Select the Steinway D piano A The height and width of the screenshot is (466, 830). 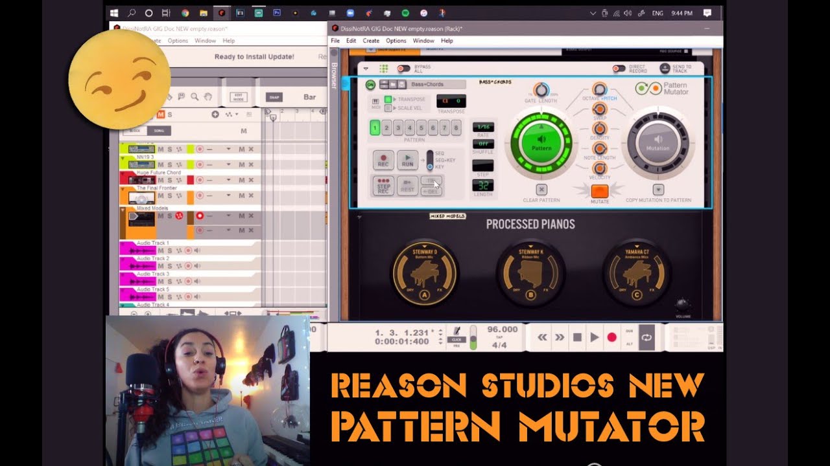(x=425, y=272)
